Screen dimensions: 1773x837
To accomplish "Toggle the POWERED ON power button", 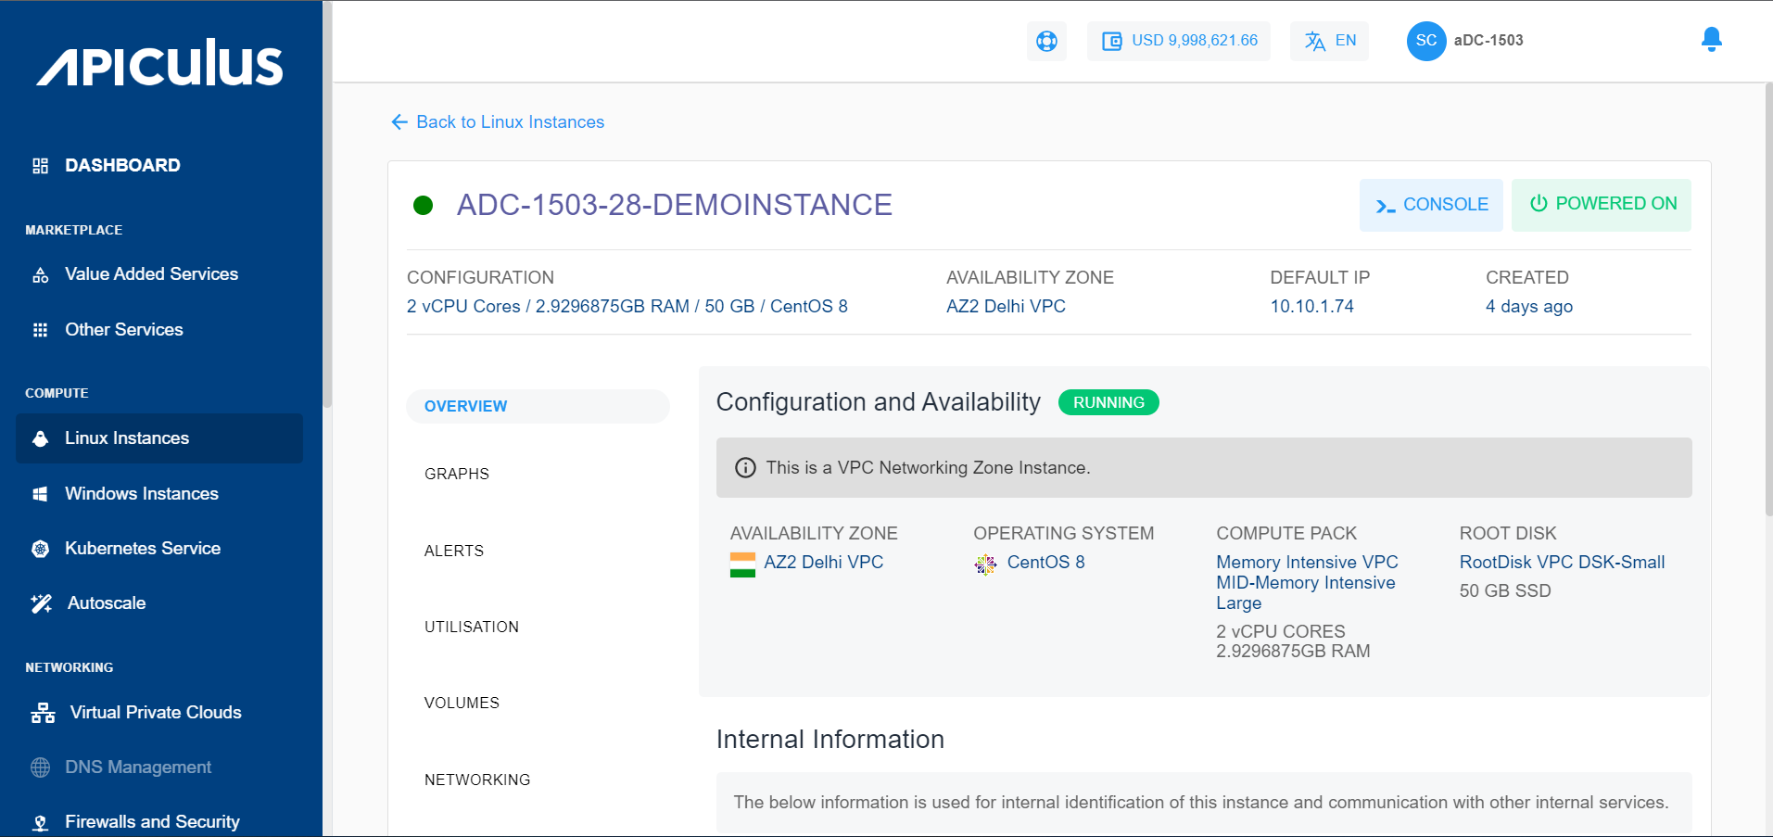I will [1601, 204].
